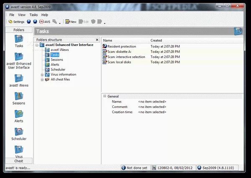Collapse avast! Enhanced User Interface tree root
The image size is (251, 178).
pos(37,45)
